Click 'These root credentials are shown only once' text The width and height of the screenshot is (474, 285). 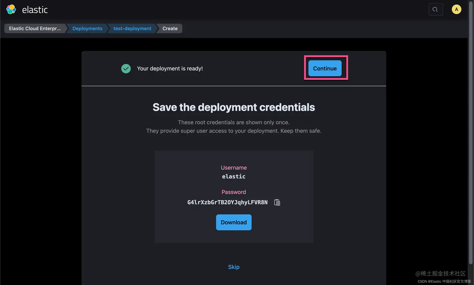pyautogui.click(x=234, y=122)
